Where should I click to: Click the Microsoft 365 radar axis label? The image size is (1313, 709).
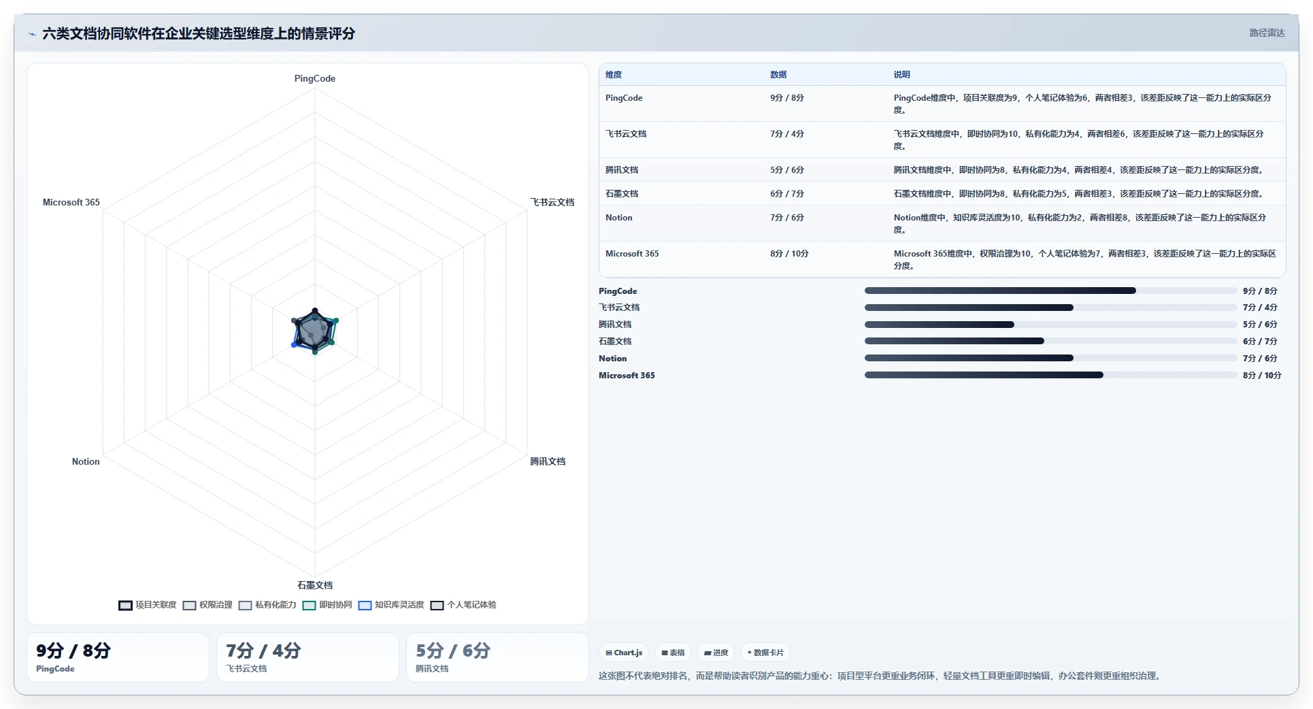(71, 202)
